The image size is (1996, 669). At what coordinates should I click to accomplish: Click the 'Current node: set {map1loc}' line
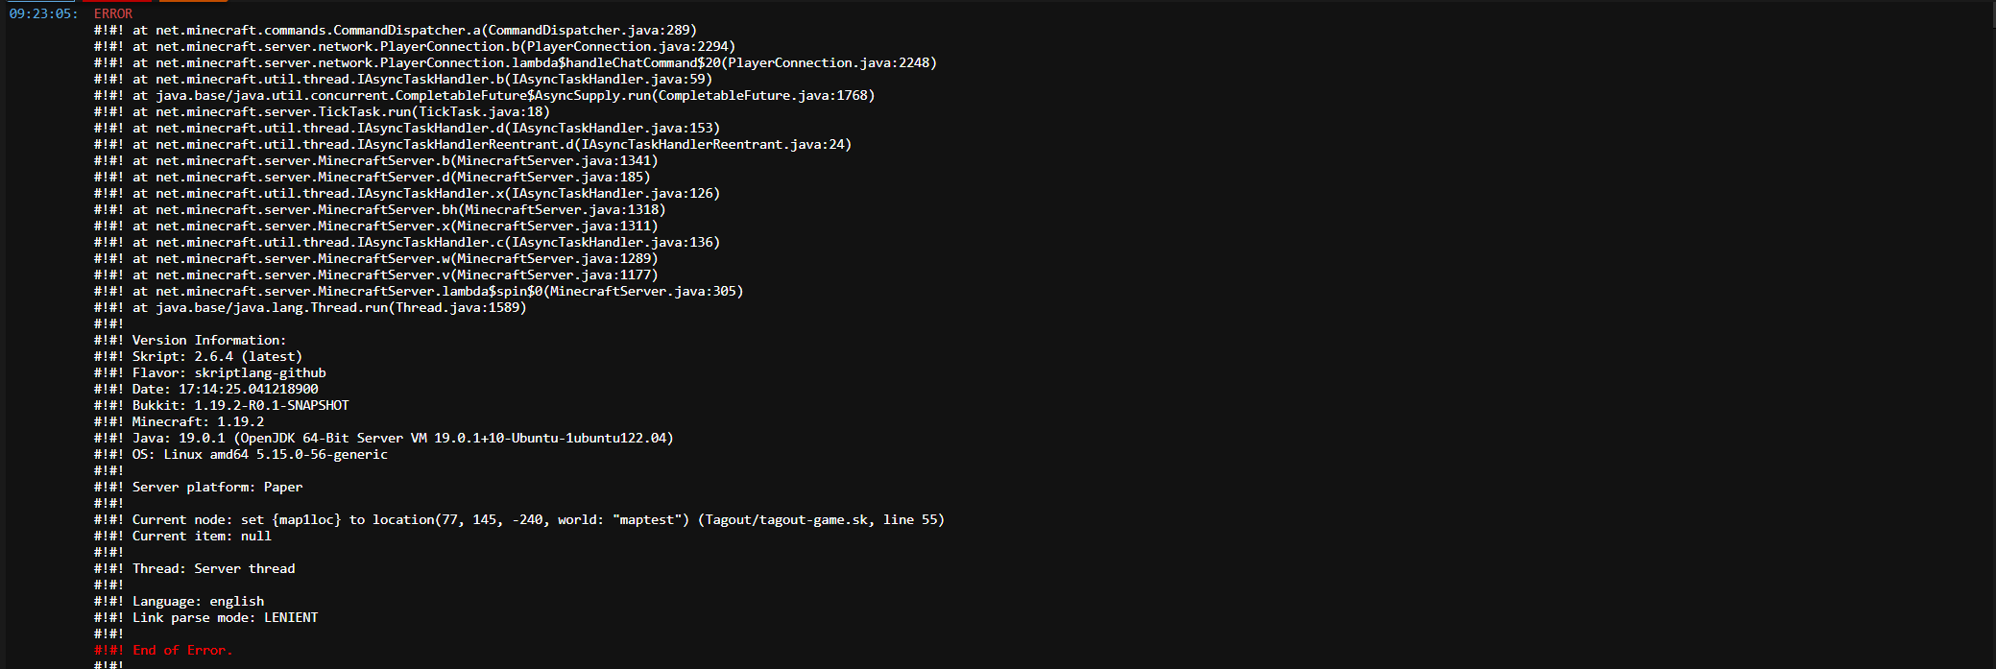click(x=519, y=519)
